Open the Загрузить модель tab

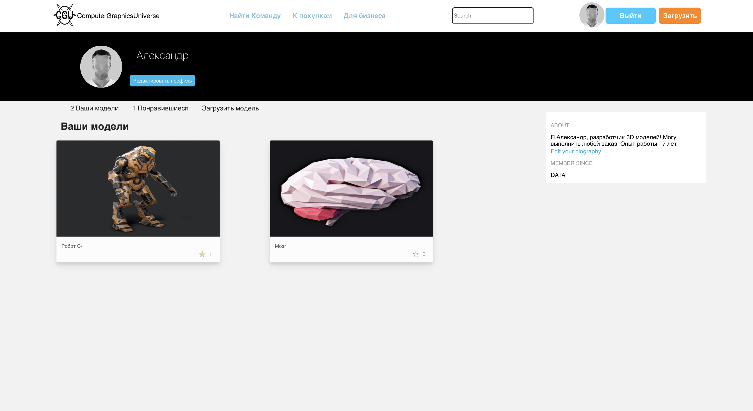230,108
